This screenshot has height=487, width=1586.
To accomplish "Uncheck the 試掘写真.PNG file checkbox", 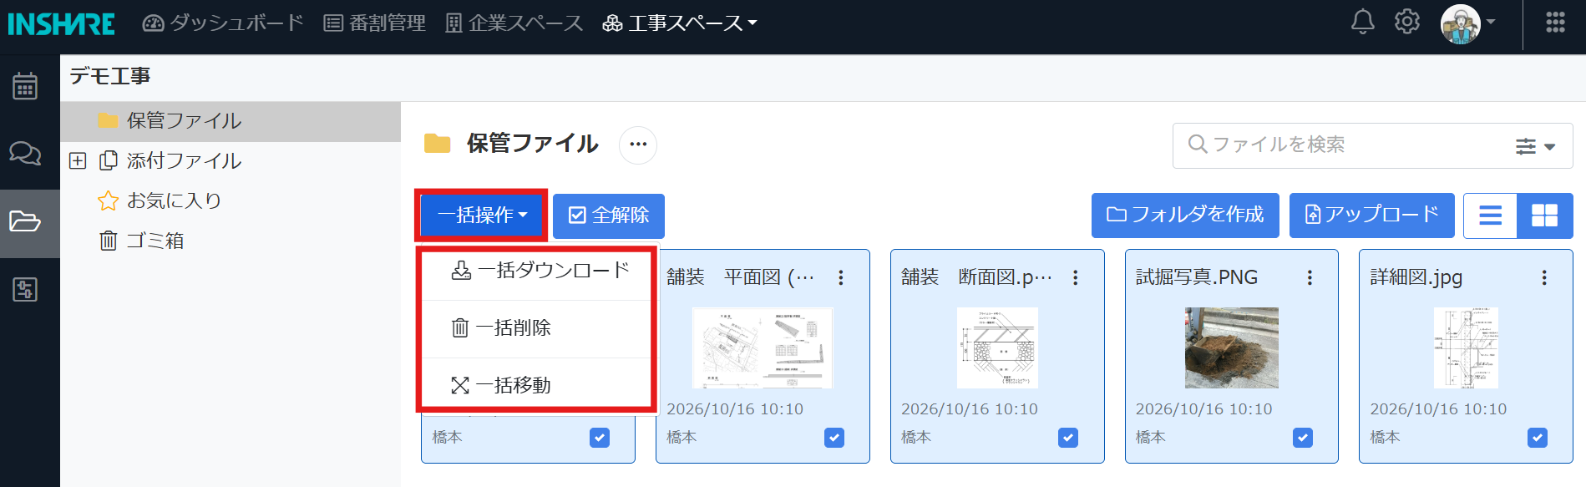I will [x=1303, y=438].
